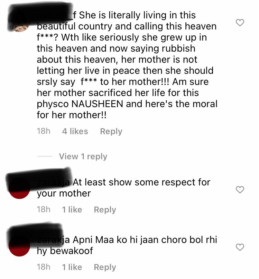The width and height of the screenshot is (259, 279).
Task: Click the line left of 'View 1 reply'
Action: point(45,156)
